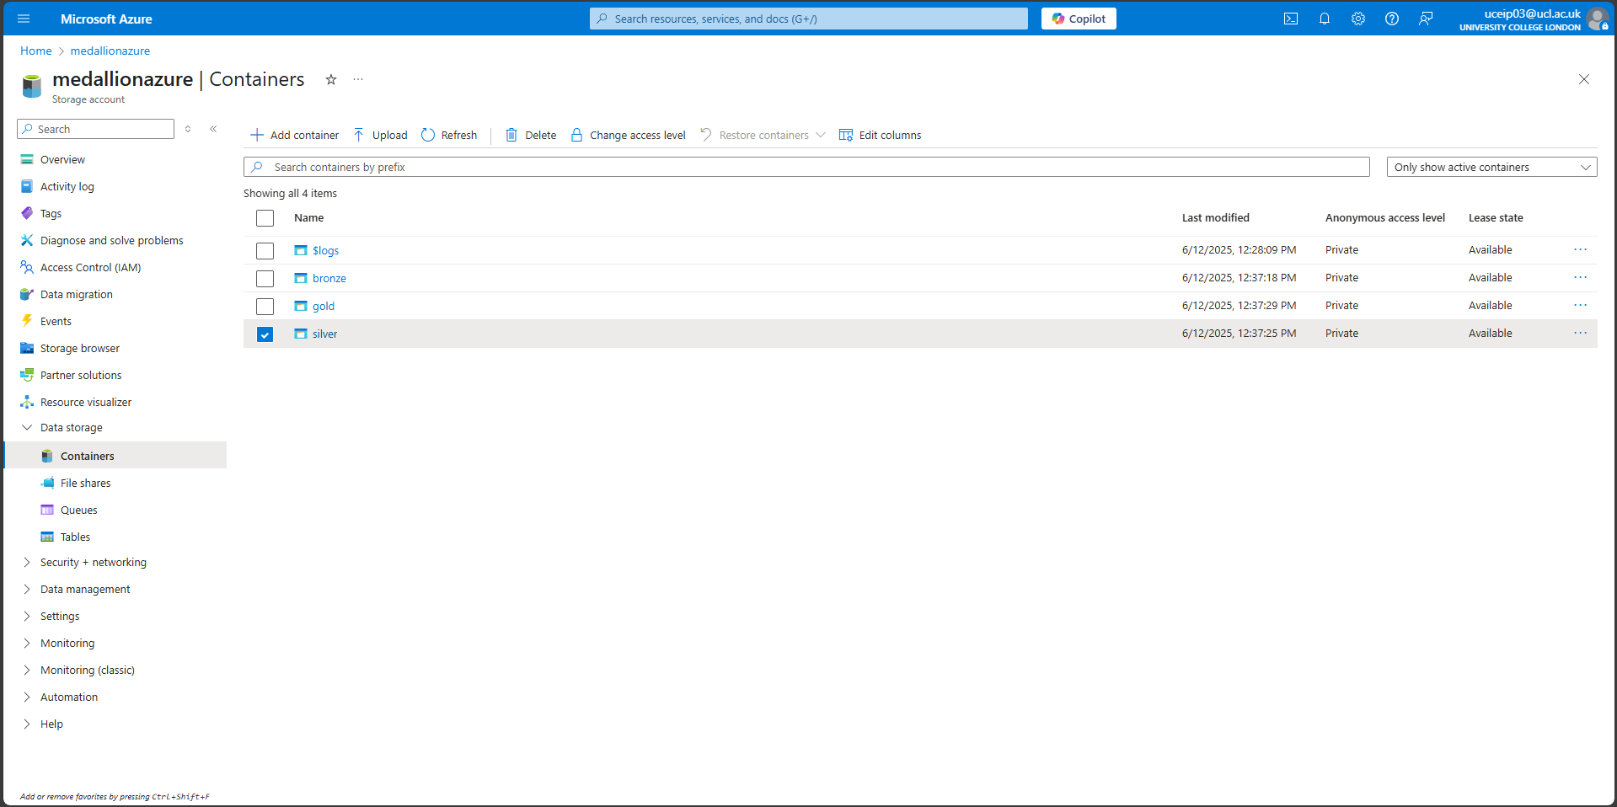1617x807 pixels.
Task: Go to Home breadcrumb link
Action: pyautogui.click(x=36, y=51)
